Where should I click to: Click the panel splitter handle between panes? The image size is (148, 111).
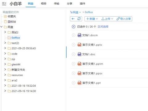coord(66,52)
